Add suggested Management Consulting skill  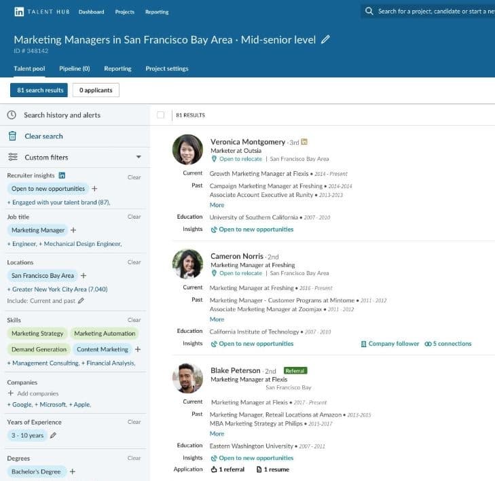(43, 363)
